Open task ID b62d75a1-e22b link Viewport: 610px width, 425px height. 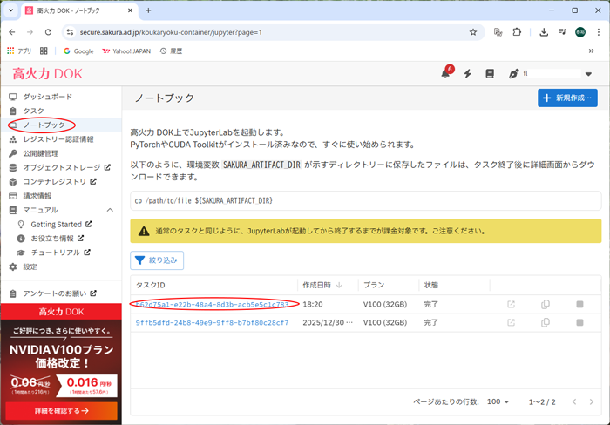[x=212, y=304]
